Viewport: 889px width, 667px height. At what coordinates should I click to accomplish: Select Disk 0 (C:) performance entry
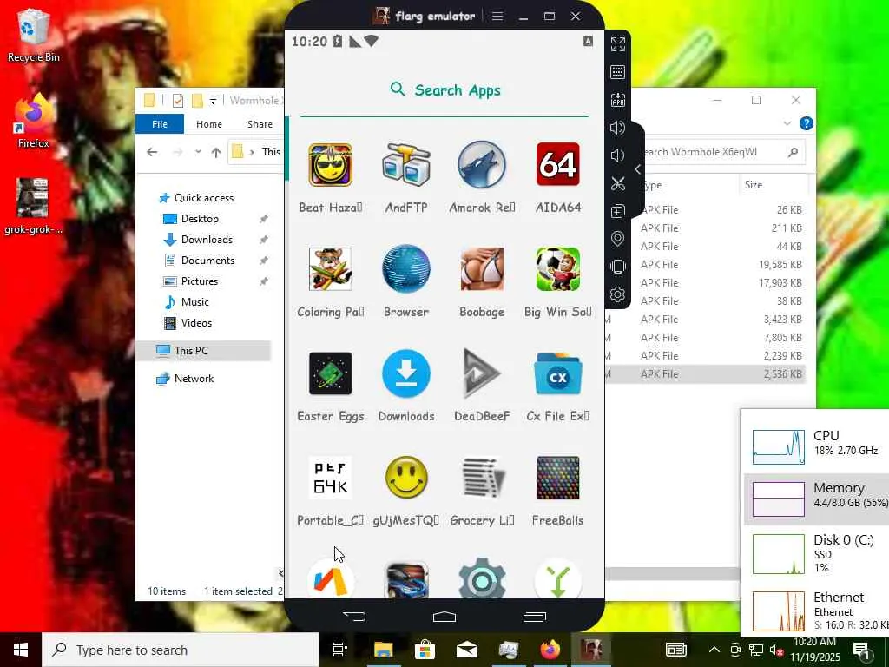click(816, 553)
